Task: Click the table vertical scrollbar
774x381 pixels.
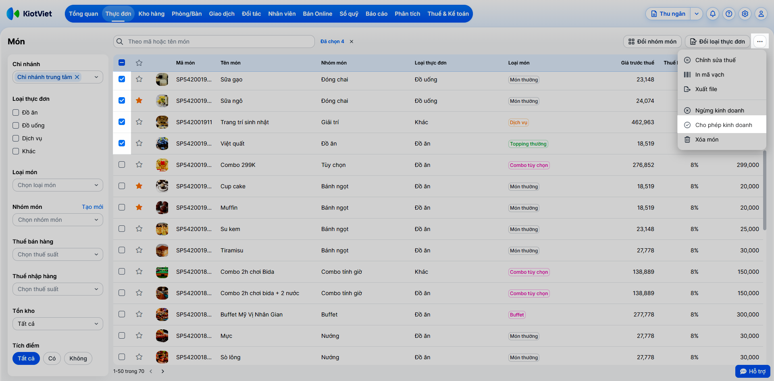Action: [x=764, y=189]
